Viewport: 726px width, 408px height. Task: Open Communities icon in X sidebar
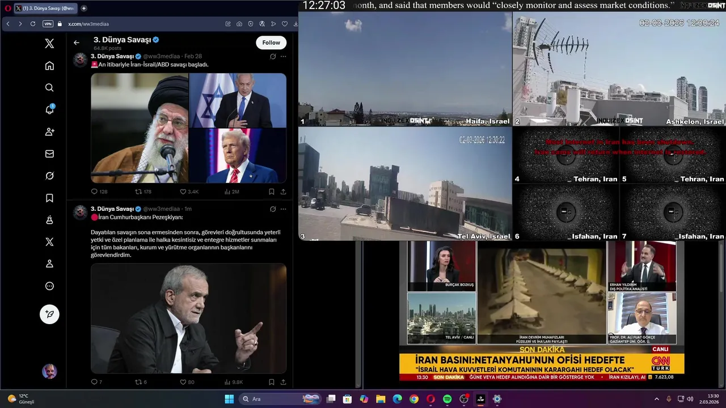click(x=49, y=220)
